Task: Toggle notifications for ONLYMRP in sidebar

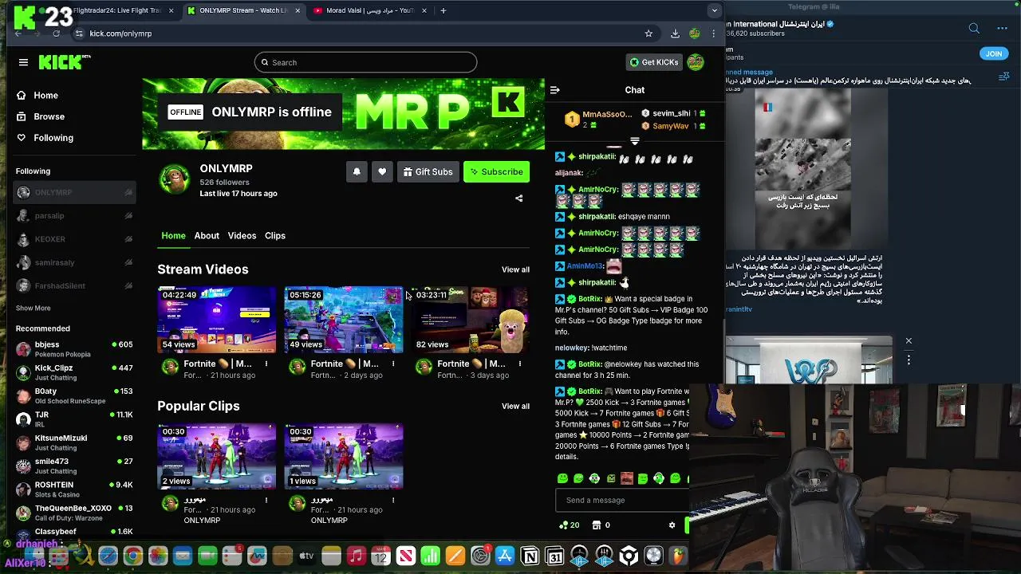Action: (128, 192)
